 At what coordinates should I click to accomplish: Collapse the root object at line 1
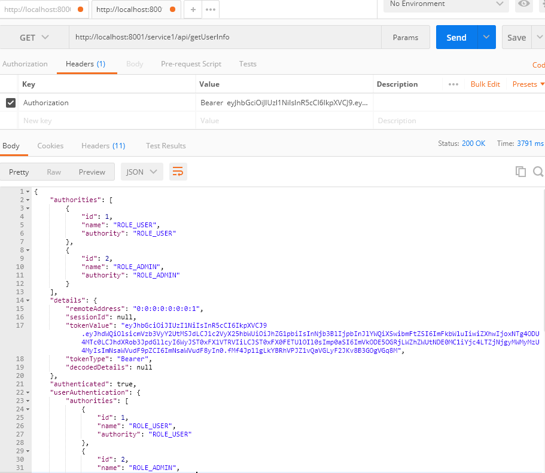tap(28, 191)
